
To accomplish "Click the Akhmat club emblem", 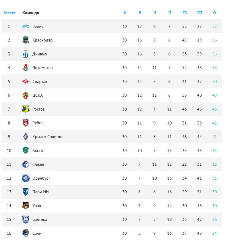I will coord(26,151).
